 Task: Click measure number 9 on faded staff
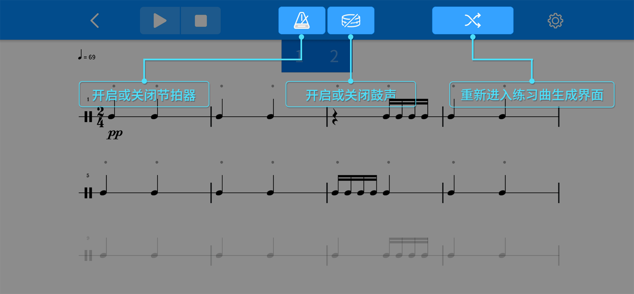point(88,238)
